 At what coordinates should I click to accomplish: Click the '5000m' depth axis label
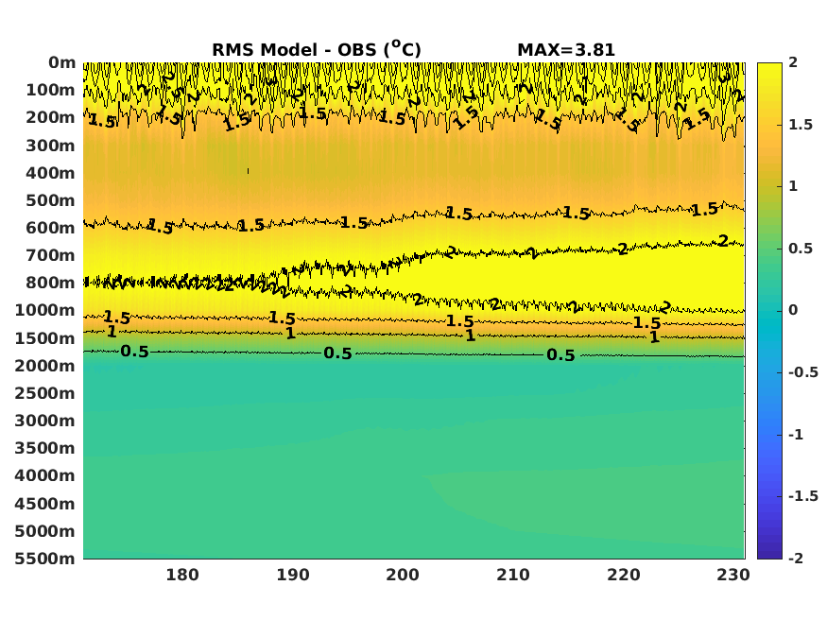point(45,531)
